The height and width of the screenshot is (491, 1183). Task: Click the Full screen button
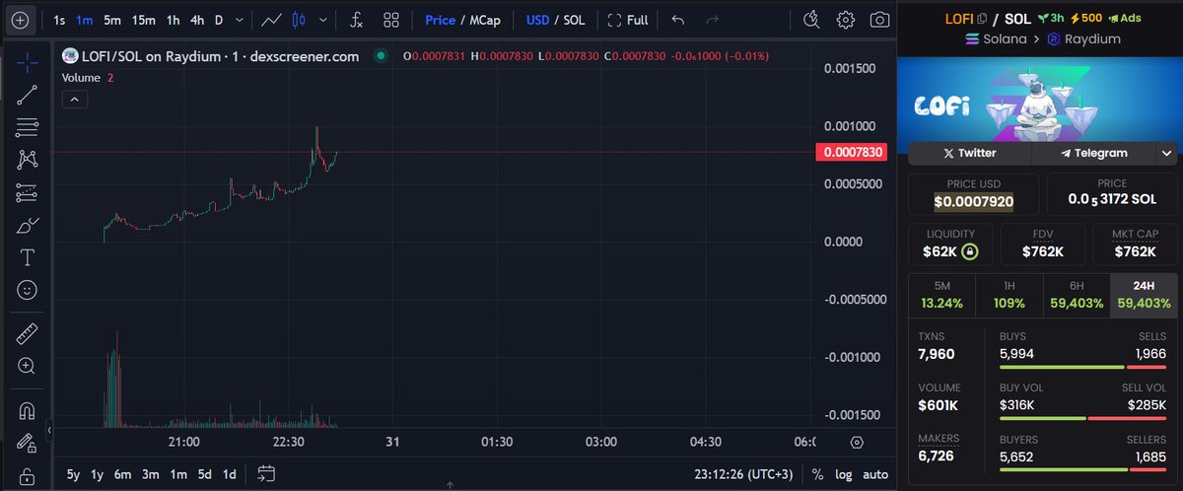tap(628, 20)
